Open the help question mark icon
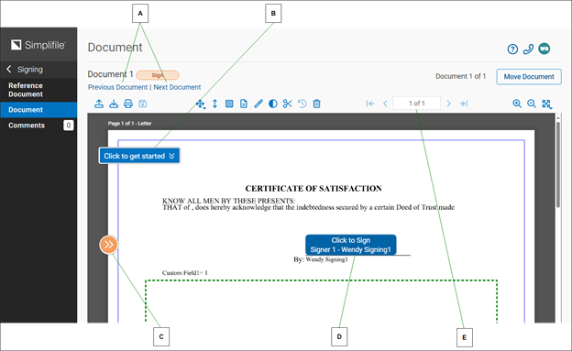572x351 pixels. (x=512, y=49)
